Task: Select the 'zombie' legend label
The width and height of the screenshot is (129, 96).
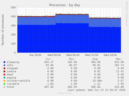Action: click(x=11, y=71)
